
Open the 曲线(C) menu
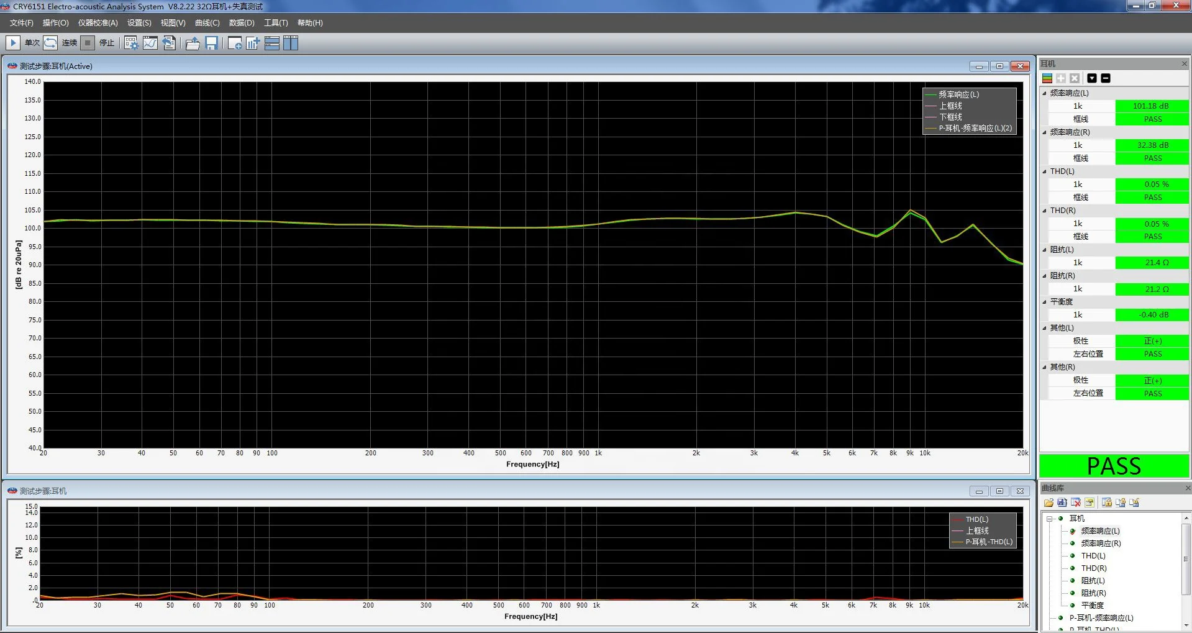click(207, 23)
